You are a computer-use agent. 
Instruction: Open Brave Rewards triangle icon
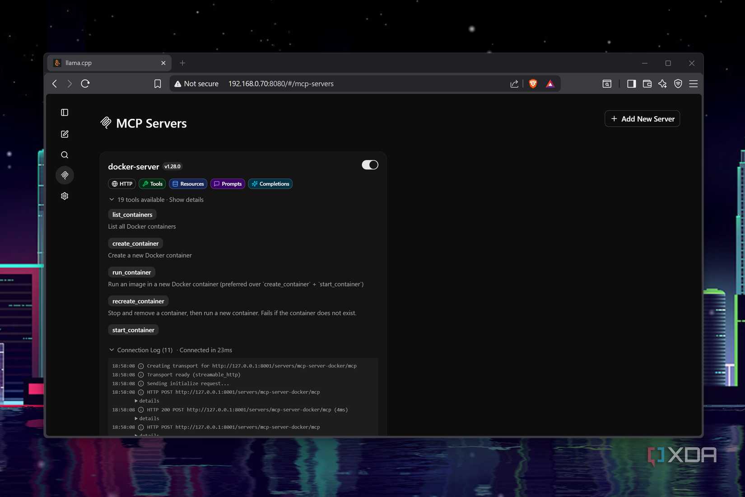pyautogui.click(x=550, y=84)
